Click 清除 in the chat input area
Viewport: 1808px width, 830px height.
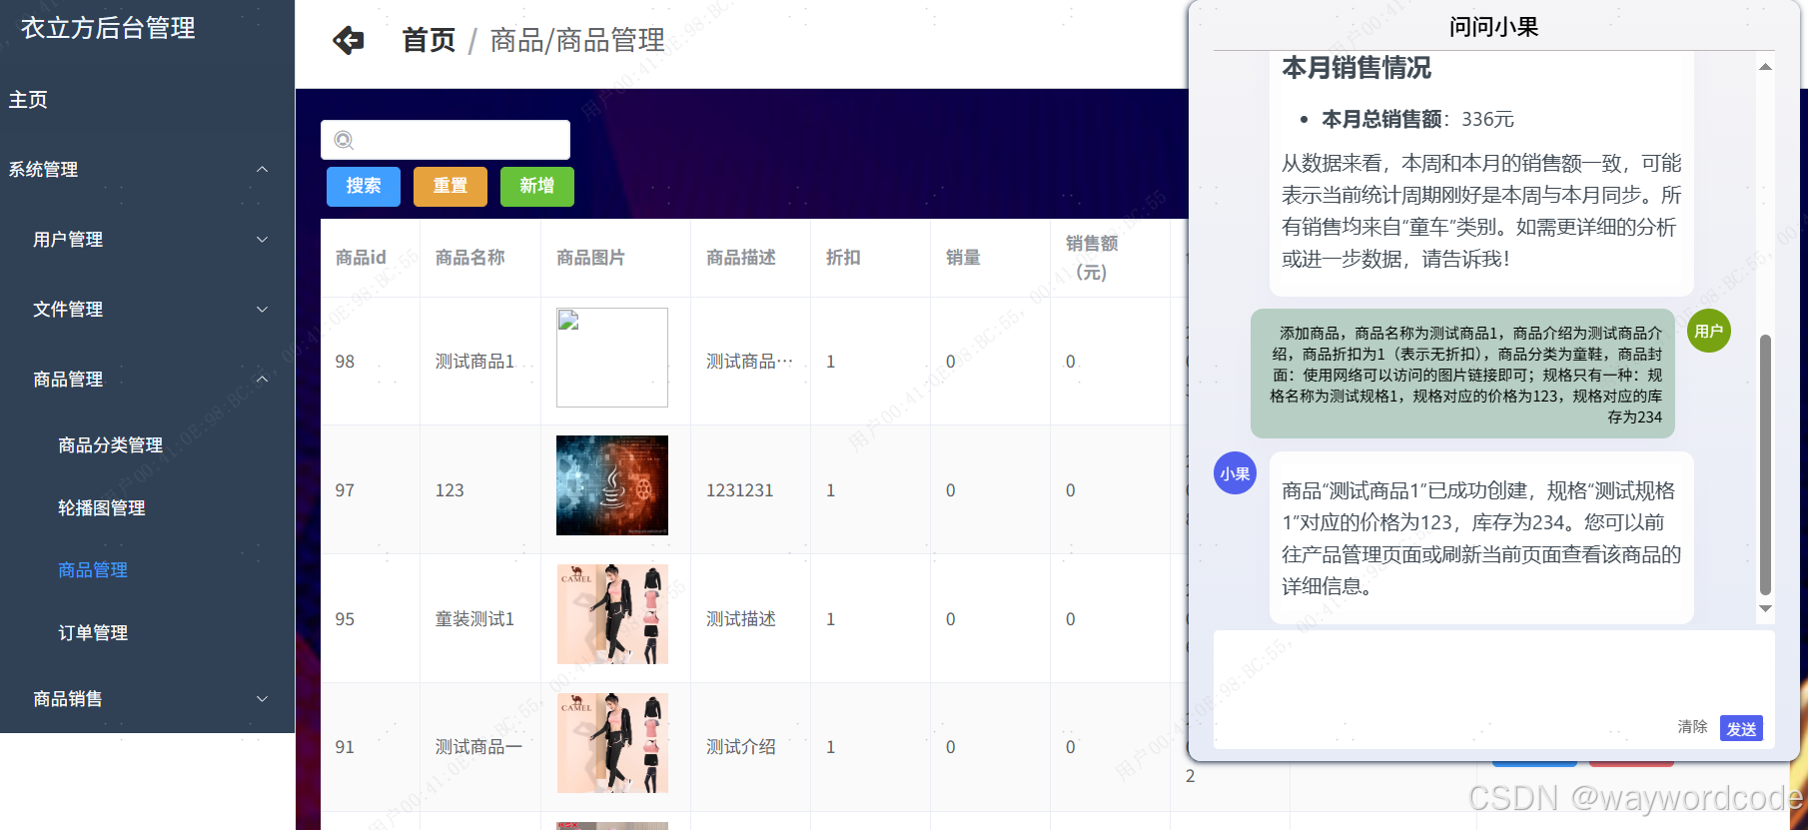pos(1692,727)
